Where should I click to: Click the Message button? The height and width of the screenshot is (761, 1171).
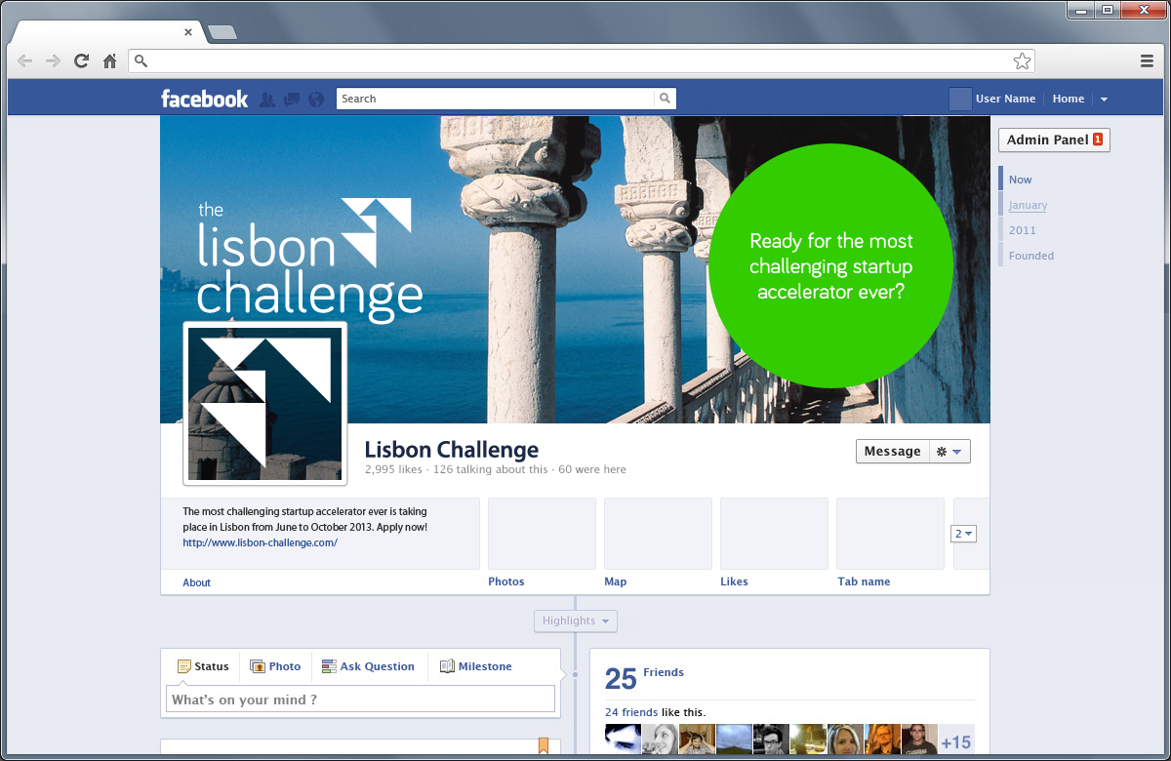pyautogui.click(x=892, y=451)
